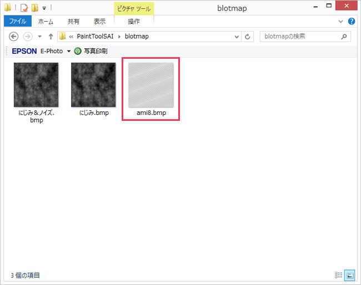The image size is (361, 285).
Task: Open address bar history dropdown
Action: pyautogui.click(x=236, y=37)
